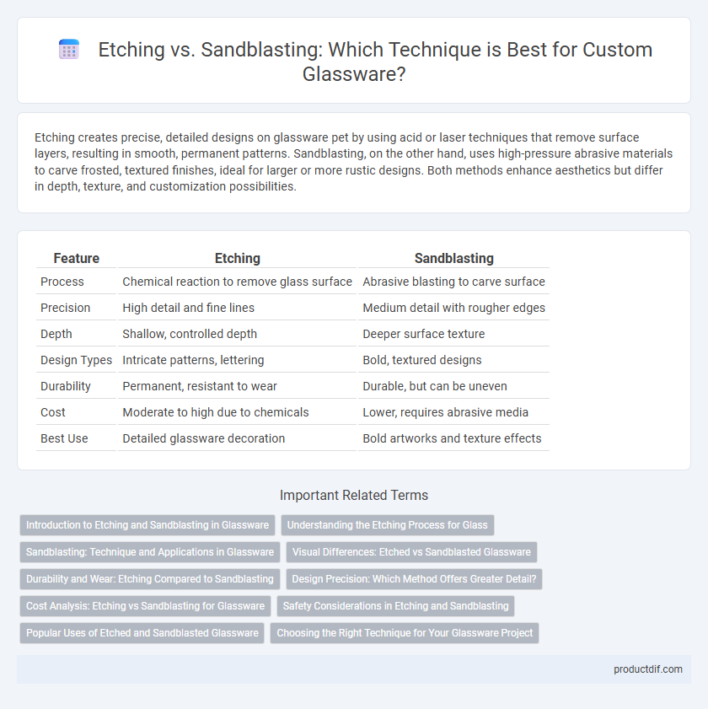Click the Etching column header

click(238, 258)
